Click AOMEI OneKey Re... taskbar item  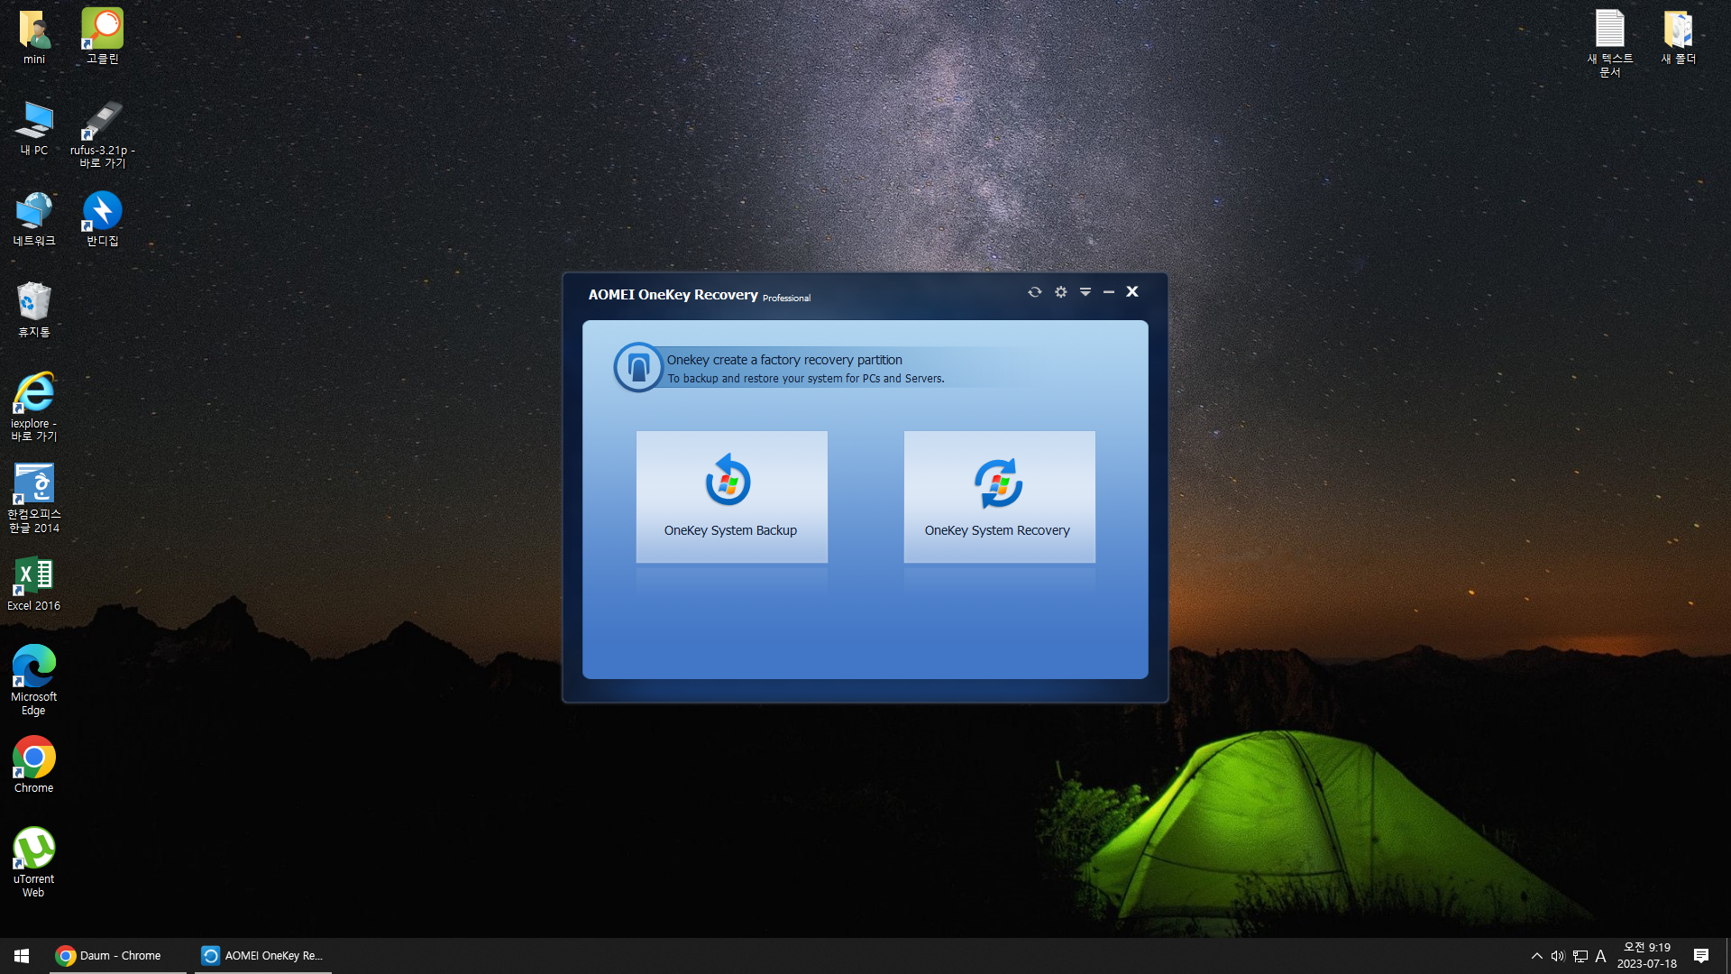(263, 956)
